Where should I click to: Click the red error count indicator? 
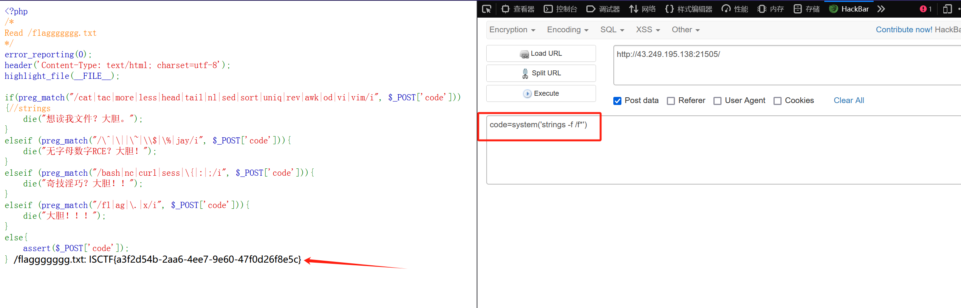click(926, 9)
